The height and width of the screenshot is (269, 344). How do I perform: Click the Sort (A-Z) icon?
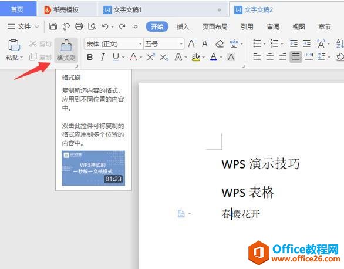click(340, 43)
